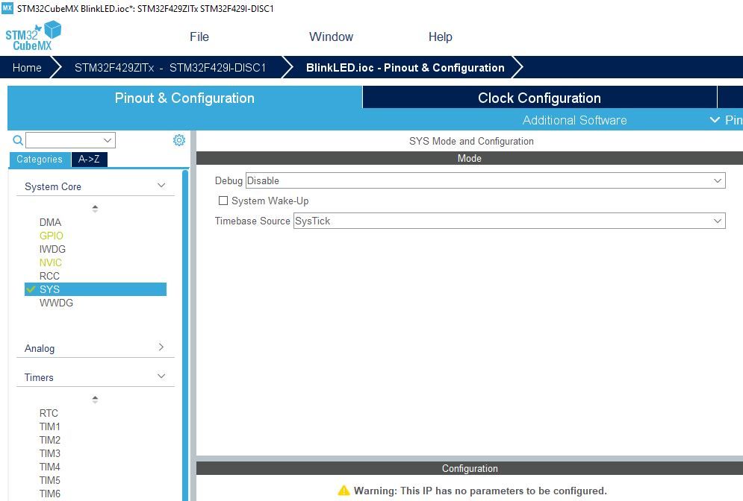Collapse the Timers category
Screen dimensions: 743x501
(161, 376)
